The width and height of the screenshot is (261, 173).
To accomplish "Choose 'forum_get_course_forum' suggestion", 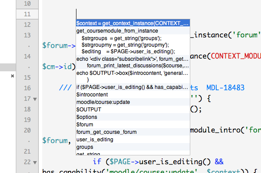I will (x=133, y=132).
